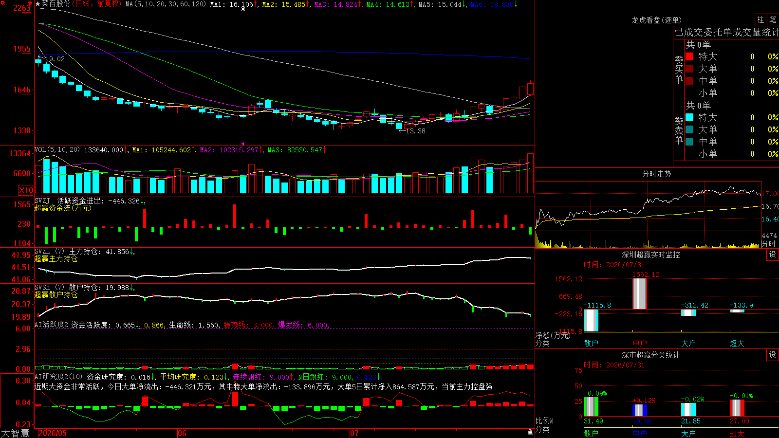Click the MA2: 15.485 value
This screenshot has height=438, width=779.
[x=283, y=4]
